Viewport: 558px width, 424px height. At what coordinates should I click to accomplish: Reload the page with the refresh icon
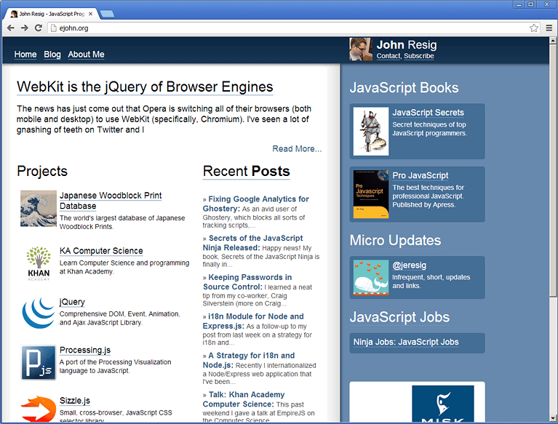pyautogui.click(x=39, y=28)
